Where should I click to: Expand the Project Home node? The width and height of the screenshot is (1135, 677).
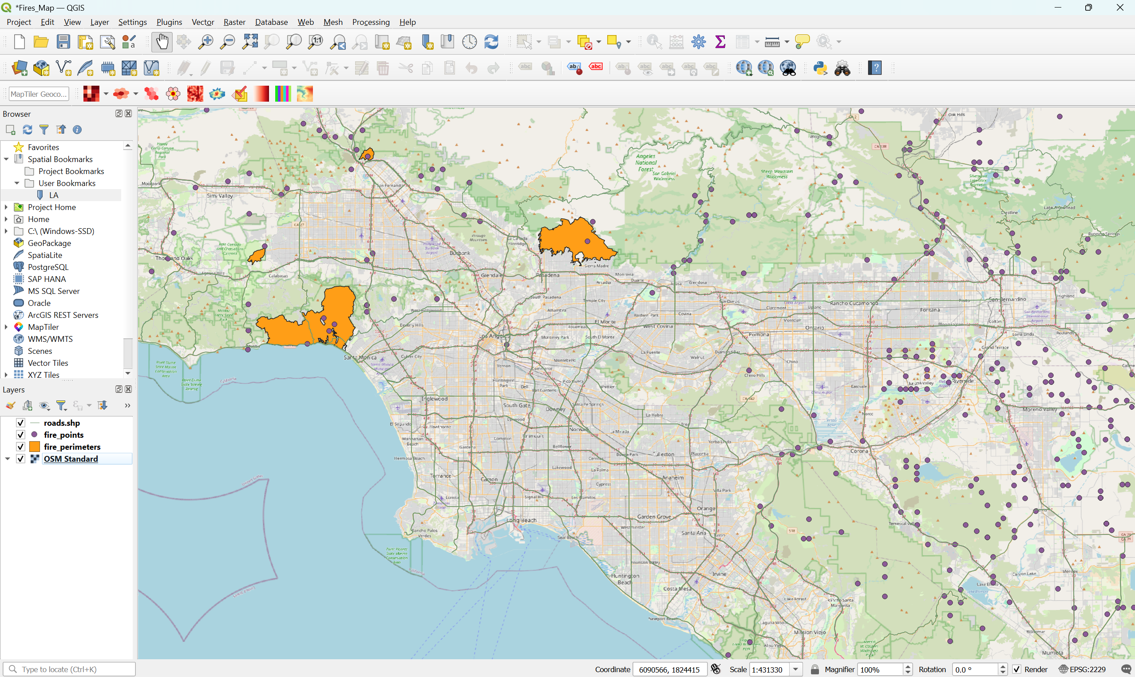point(6,207)
